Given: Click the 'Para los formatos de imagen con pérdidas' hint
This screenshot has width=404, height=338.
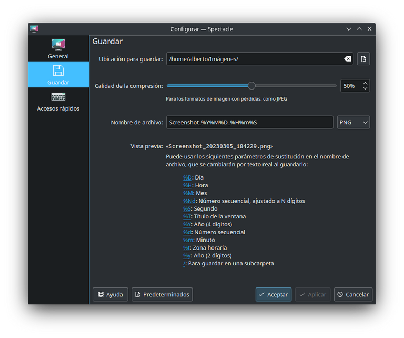Looking at the screenshot, I should [x=227, y=99].
